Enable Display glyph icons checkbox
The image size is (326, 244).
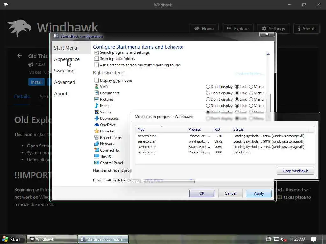[x=96, y=80]
